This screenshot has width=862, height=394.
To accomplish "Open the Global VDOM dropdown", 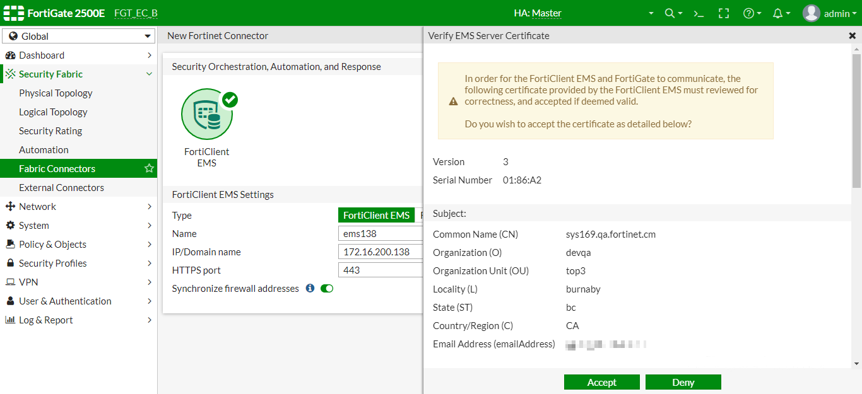I will pos(79,37).
